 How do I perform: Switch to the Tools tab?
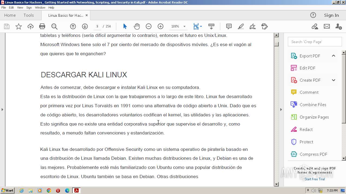(29, 15)
